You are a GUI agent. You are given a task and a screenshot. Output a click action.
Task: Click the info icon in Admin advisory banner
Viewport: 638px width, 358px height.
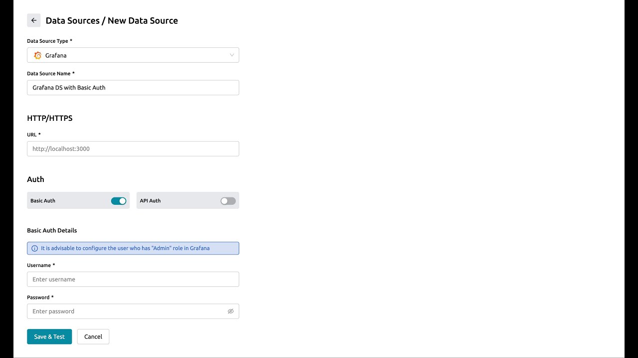(x=34, y=248)
